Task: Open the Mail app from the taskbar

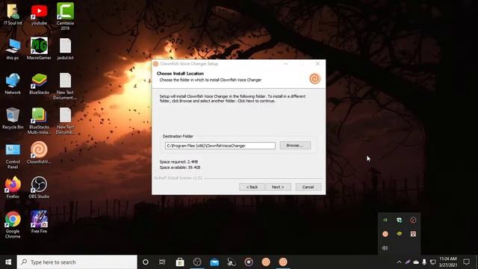Action: [x=214, y=262]
